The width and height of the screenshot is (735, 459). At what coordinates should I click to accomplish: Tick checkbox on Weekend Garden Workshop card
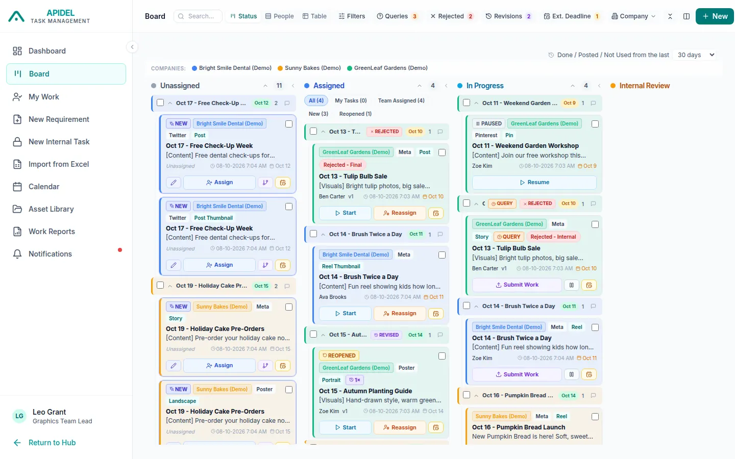click(595, 124)
